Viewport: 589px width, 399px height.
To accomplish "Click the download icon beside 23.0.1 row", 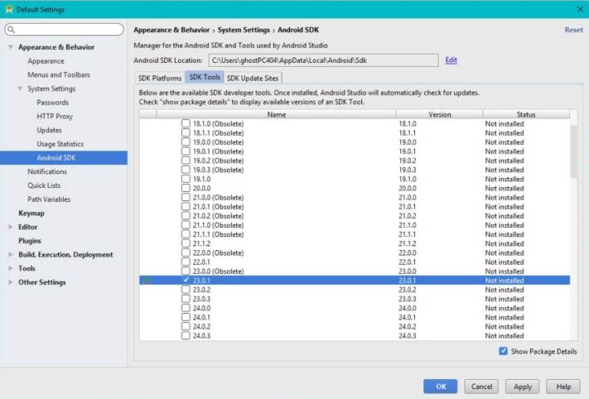I will (146, 281).
